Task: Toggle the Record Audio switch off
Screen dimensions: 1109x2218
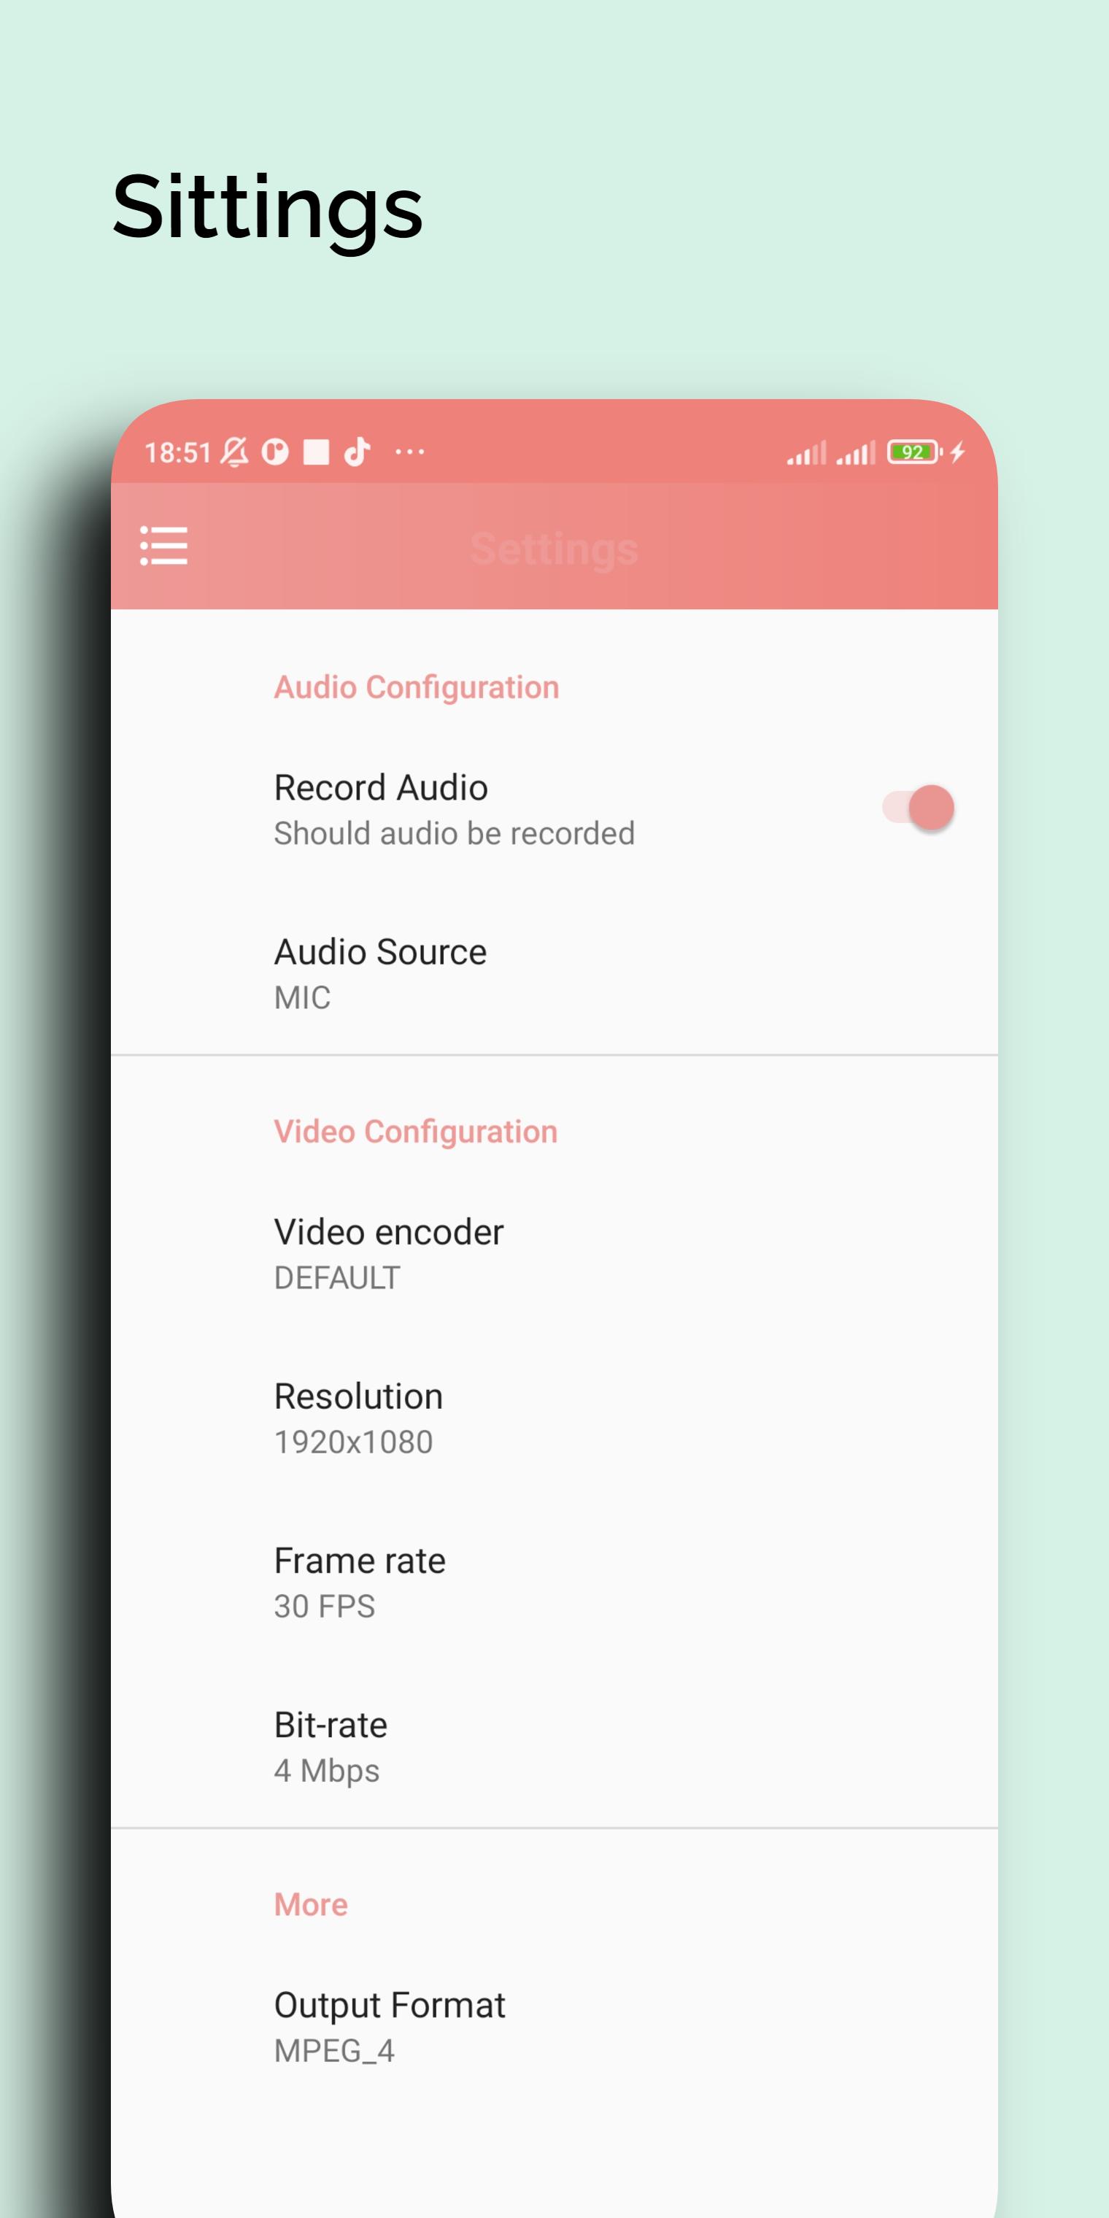Action: tap(918, 808)
